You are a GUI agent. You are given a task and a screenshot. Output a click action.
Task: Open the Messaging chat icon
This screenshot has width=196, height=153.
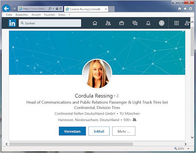click(135, 23)
